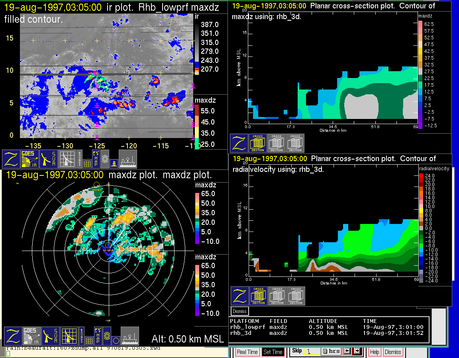459x358 pixels.
Task: Toggle the Set Time mode option
Action: tap(273, 352)
